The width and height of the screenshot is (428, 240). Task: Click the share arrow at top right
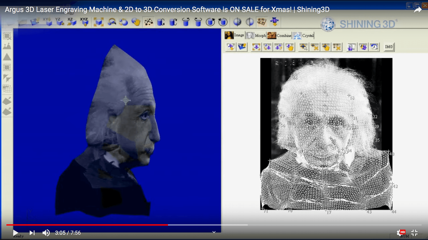pos(418,10)
